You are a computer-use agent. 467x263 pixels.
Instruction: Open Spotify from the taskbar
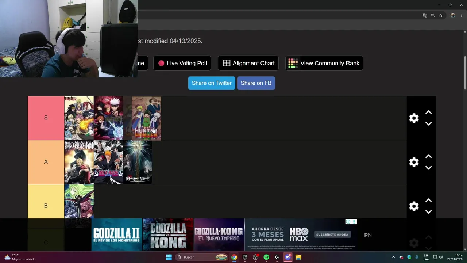(266, 257)
